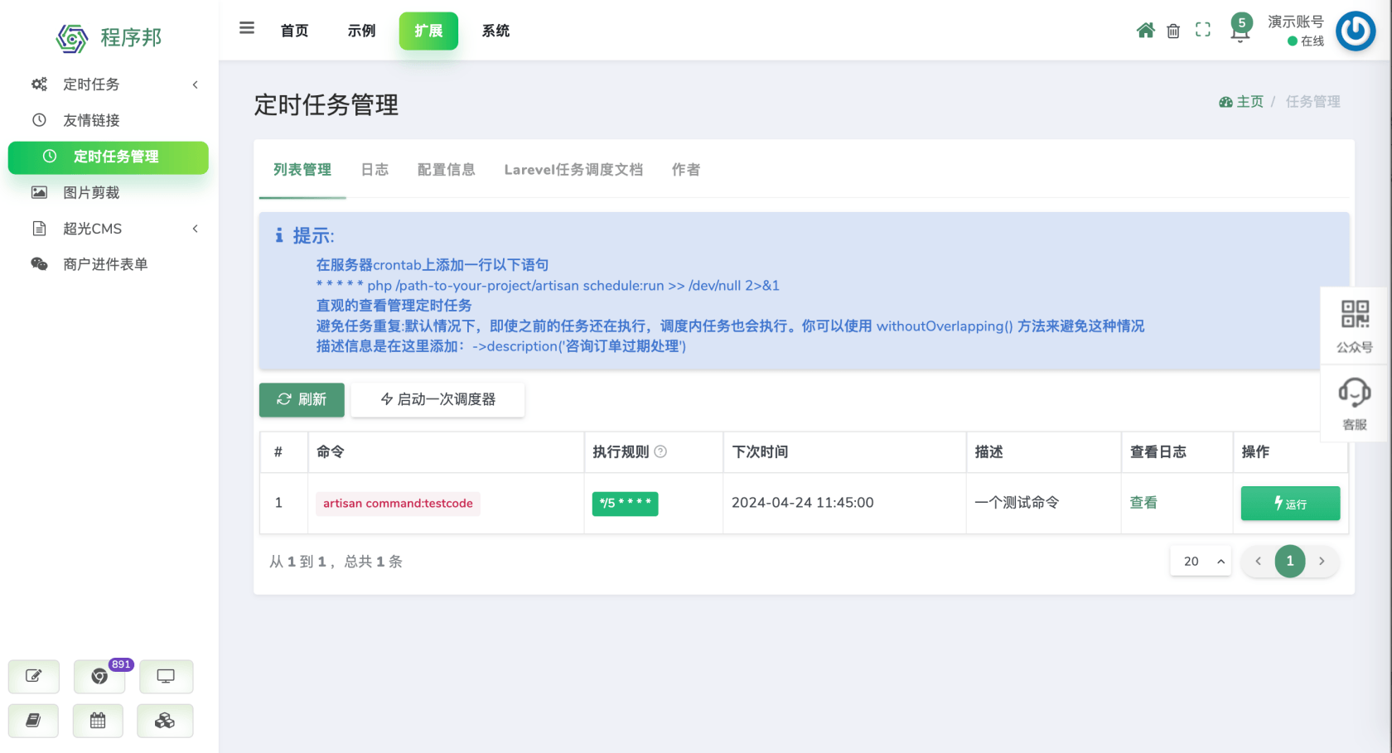
Task: Go to previous page arrow in pagination
Action: [x=1258, y=562]
